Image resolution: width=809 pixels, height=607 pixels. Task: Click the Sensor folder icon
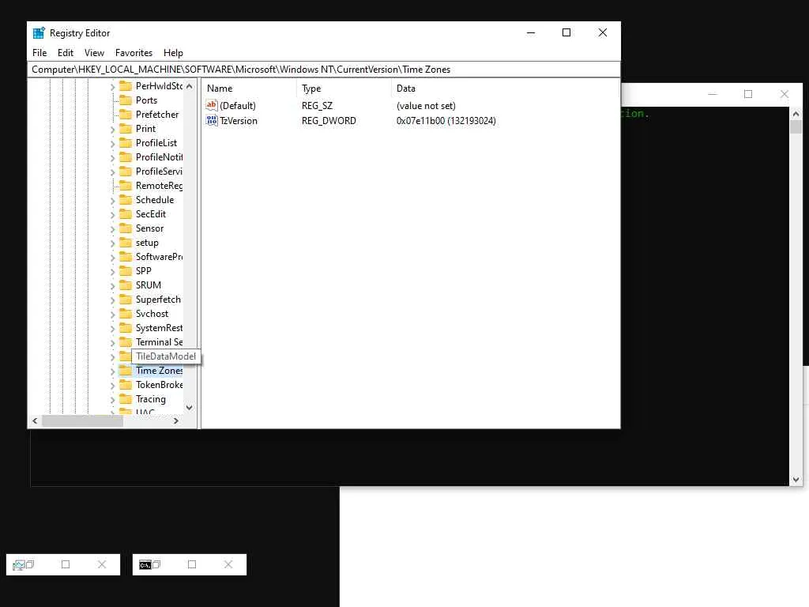(x=126, y=228)
